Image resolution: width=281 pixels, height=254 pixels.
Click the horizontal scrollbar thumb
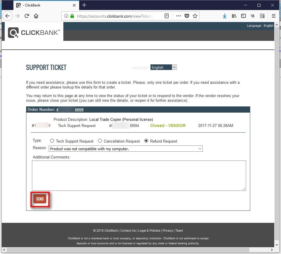(x=128, y=250)
